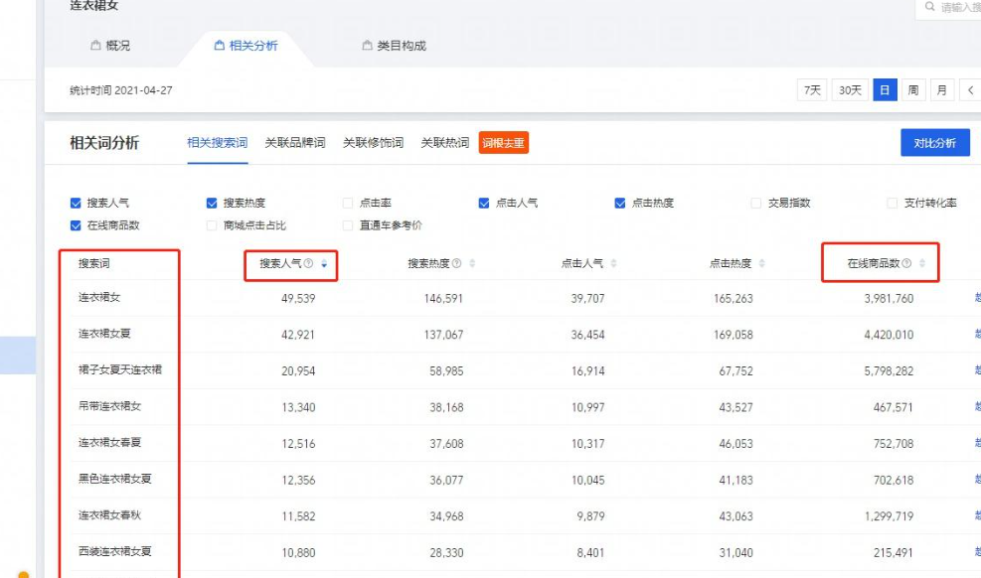The height and width of the screenshot is (578, 981).
Task: Enable the 商城点击占比 checkbox
Action: (x=212, y=225)
